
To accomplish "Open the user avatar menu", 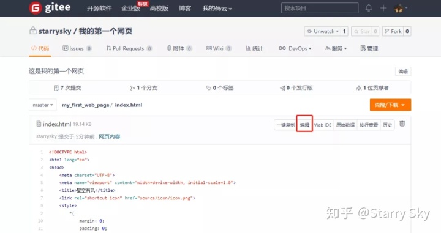I will (401, 9).
